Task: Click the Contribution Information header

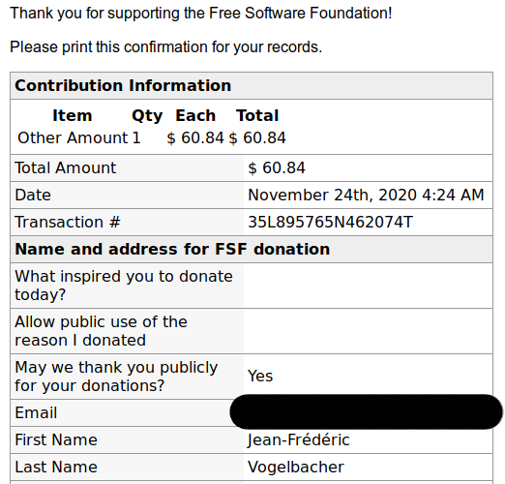Action: point(123,85)
